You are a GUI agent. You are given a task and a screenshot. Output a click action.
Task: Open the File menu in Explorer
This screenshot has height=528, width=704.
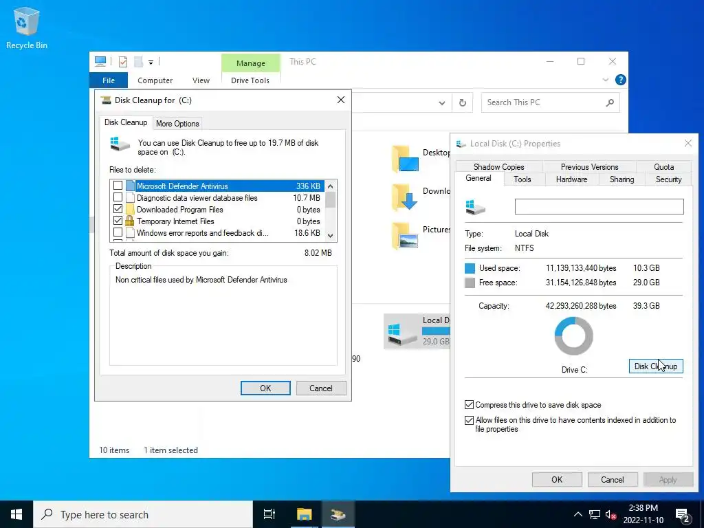[x=109, y=80]
